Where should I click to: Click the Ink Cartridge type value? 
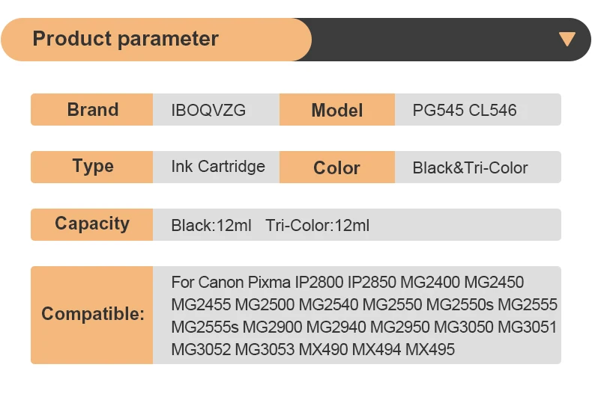click(218, 167)
